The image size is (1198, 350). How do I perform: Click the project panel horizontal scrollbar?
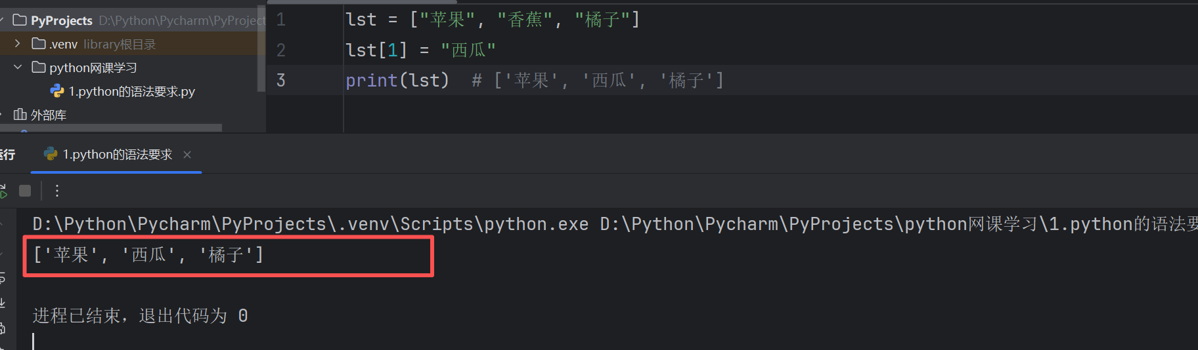coord(112,127)
